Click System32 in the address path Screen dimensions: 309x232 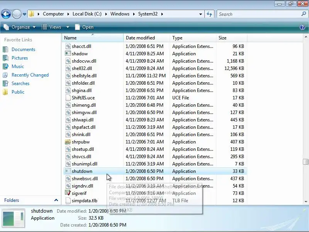(148, 14)
